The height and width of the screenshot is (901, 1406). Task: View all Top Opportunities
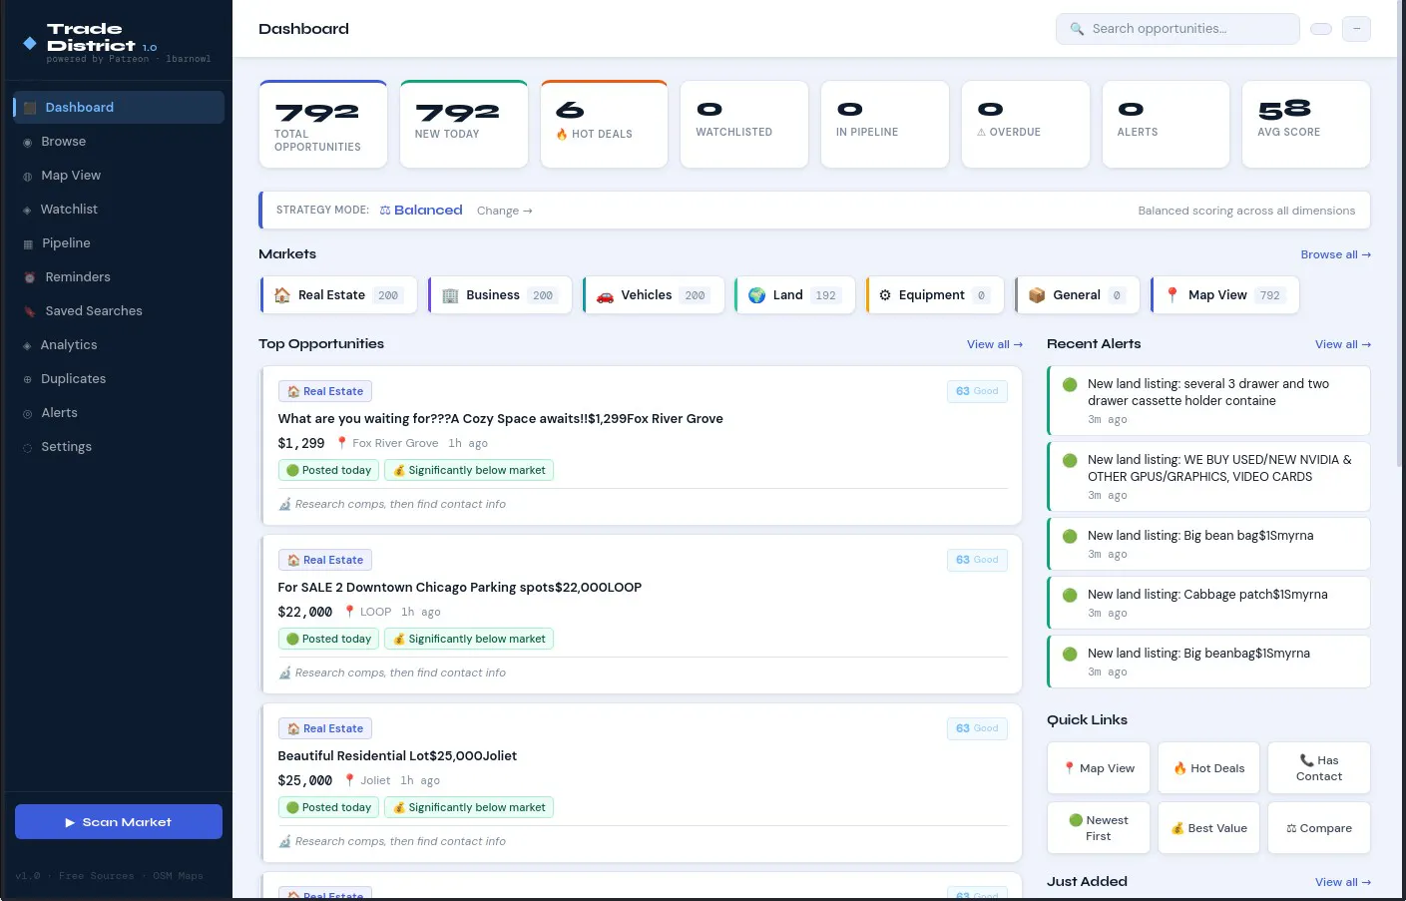[x=994, y=344]
